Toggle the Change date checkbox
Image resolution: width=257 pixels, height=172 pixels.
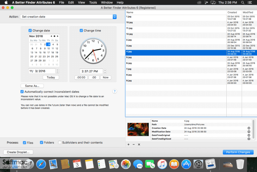pyautogui.click(x=30, y=30)
